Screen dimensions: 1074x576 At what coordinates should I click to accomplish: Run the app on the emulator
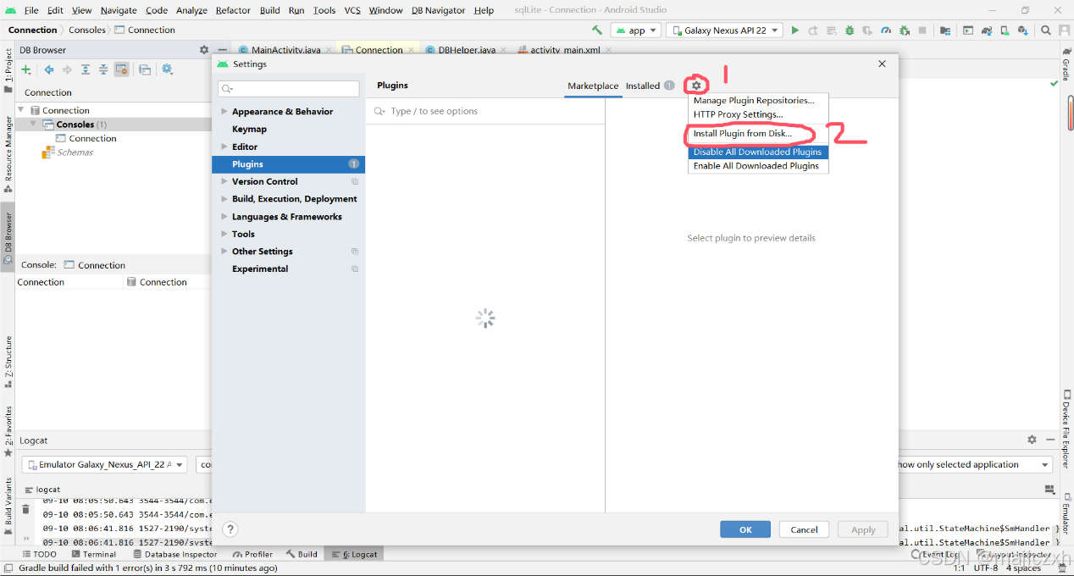point(795,29)
